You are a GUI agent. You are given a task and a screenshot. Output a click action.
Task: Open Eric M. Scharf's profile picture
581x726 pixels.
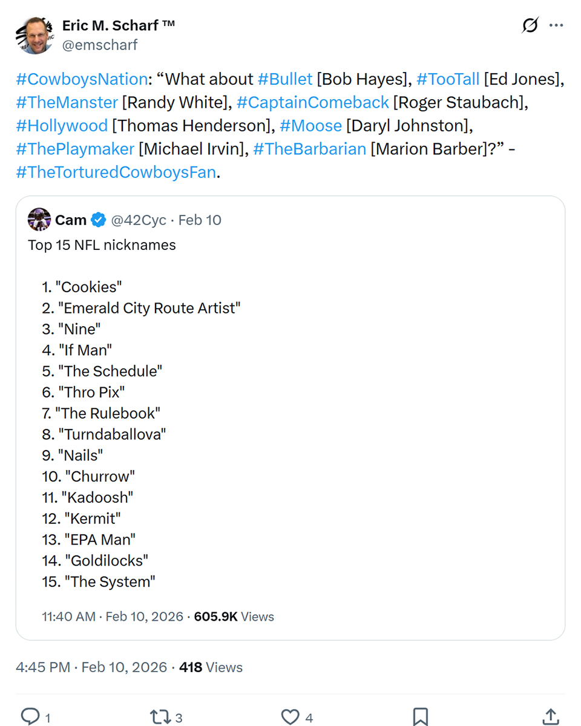[33, 35]
